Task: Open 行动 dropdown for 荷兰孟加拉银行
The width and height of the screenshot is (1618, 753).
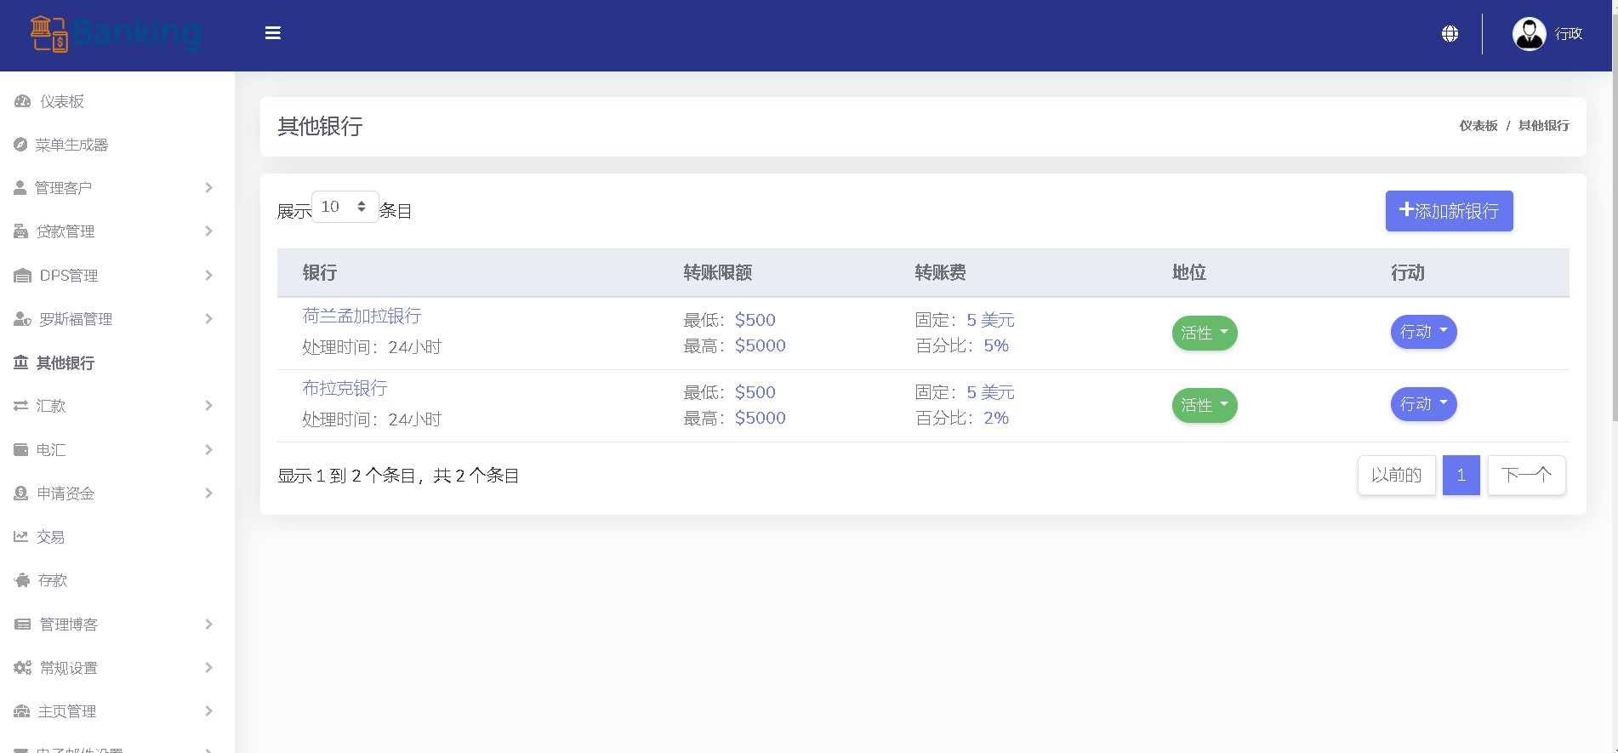Action: click(x=1423, y=332)
